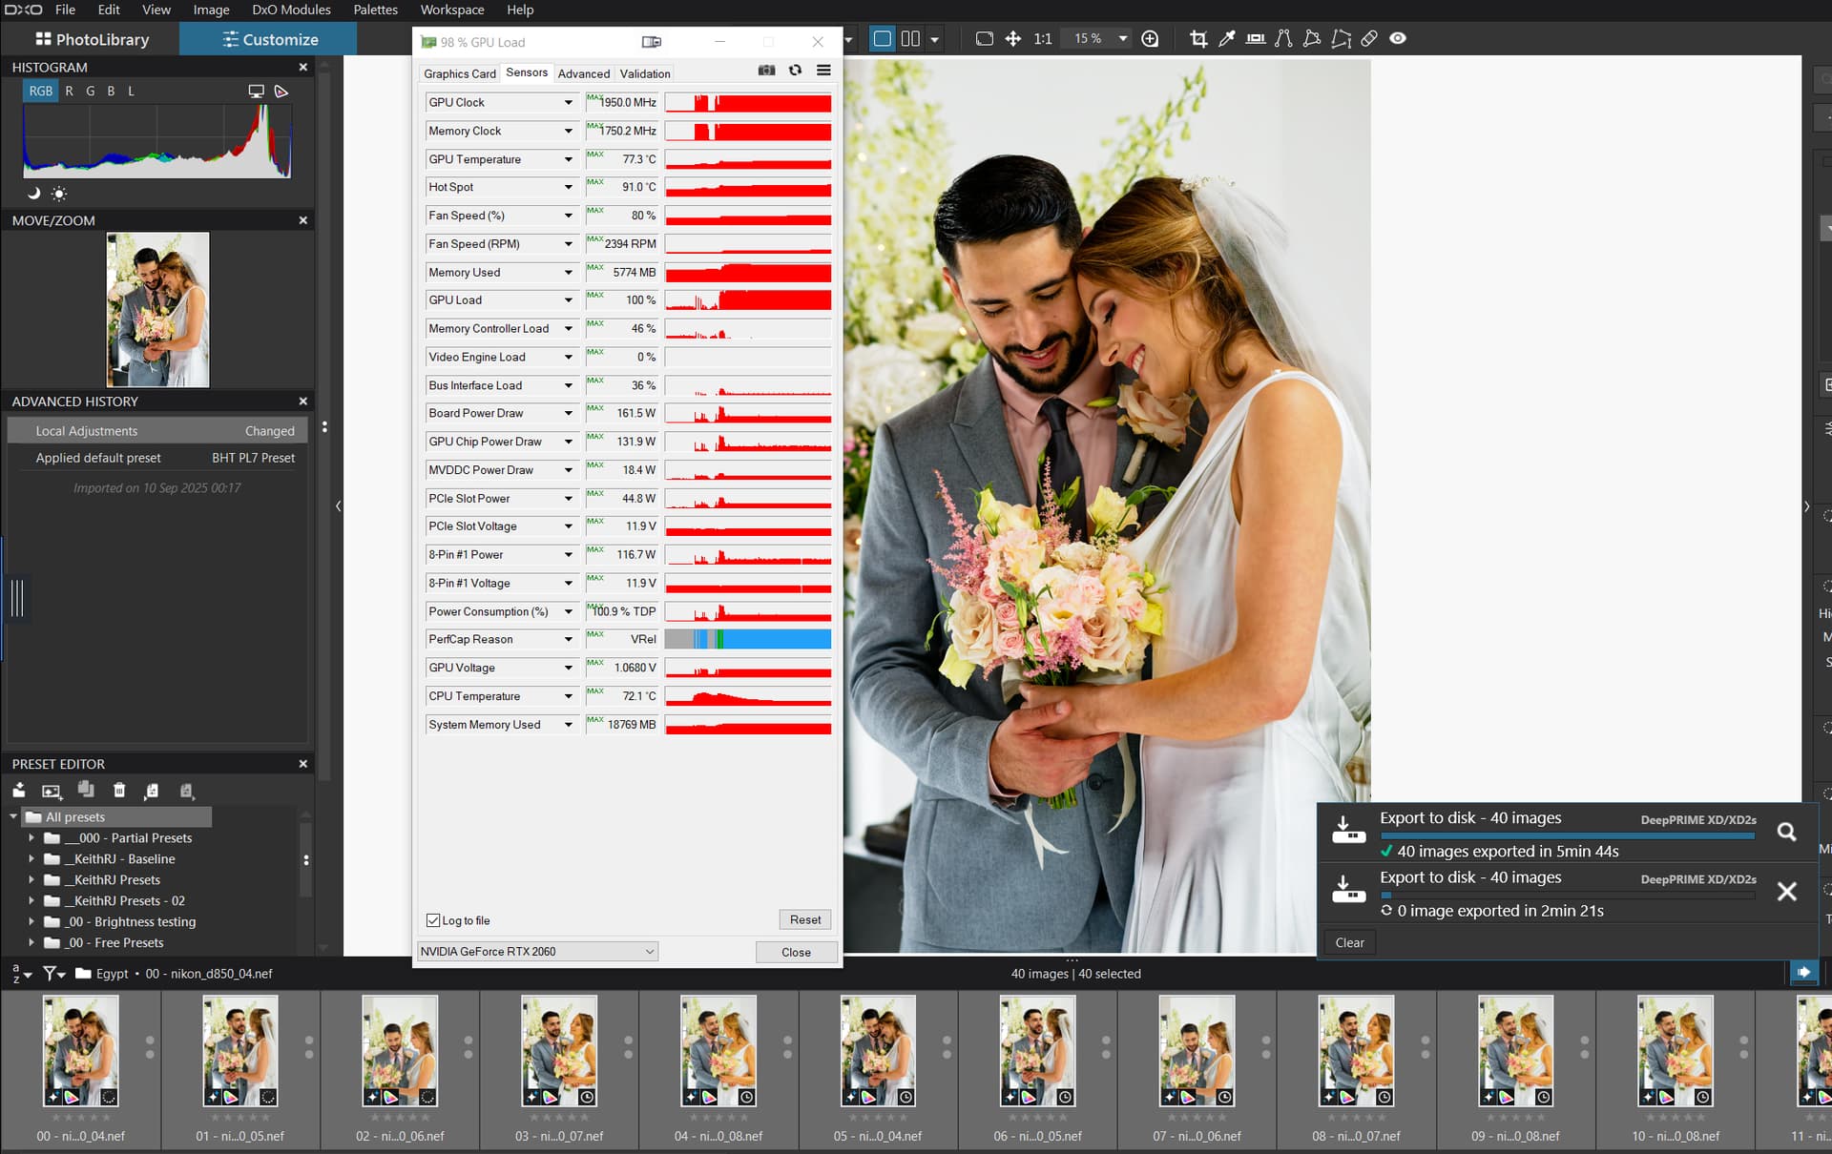
Task: Open the filmstrip filter funnel icon
Action: click(50, 974)
